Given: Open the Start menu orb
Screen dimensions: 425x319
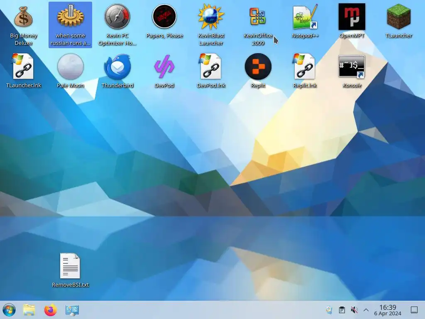Looking at the screenshot, I should [x=9, y=310].
